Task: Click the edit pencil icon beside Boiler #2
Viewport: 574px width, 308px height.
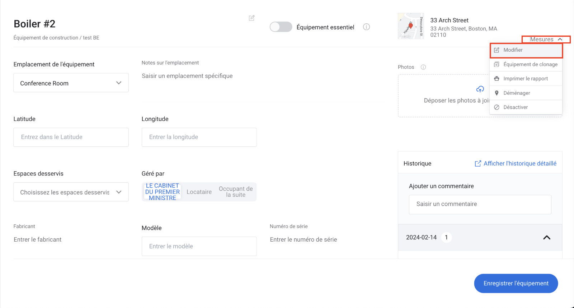Action: tap(251, 18)
